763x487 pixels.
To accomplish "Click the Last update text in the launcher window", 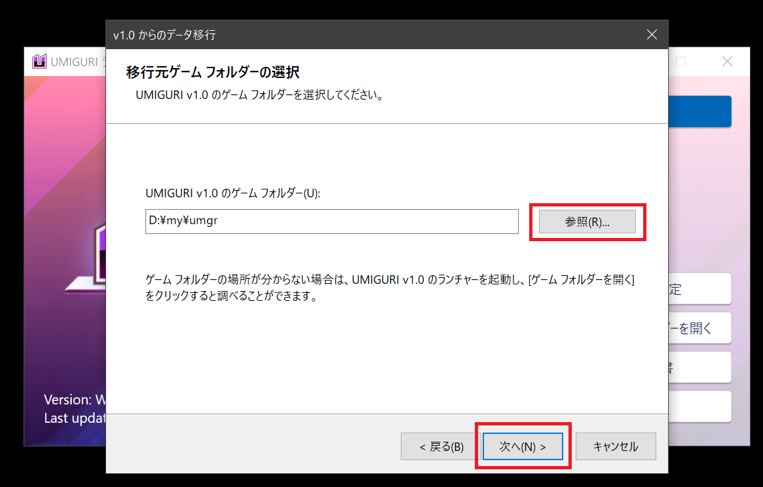I will 75,418.
